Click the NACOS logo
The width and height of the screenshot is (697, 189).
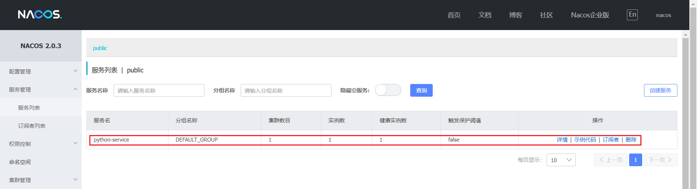40,14
